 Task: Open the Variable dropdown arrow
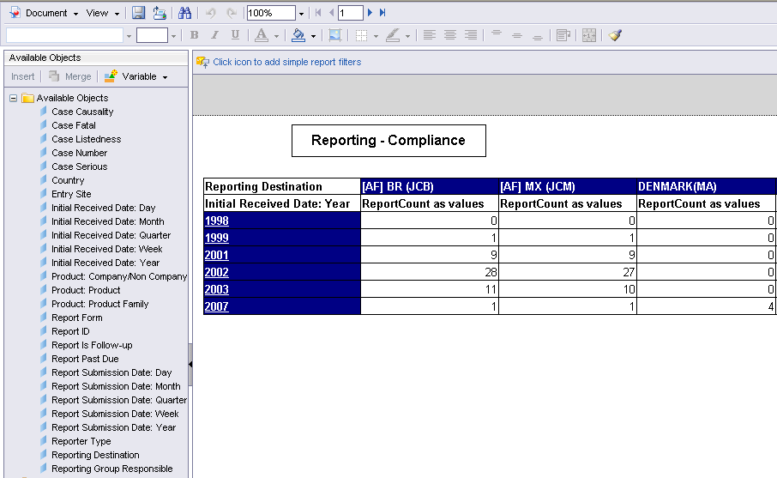coord(165,77)
